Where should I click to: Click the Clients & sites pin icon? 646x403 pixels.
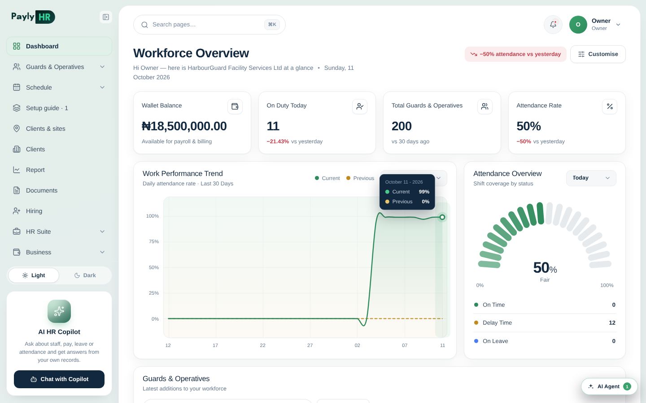17,129
